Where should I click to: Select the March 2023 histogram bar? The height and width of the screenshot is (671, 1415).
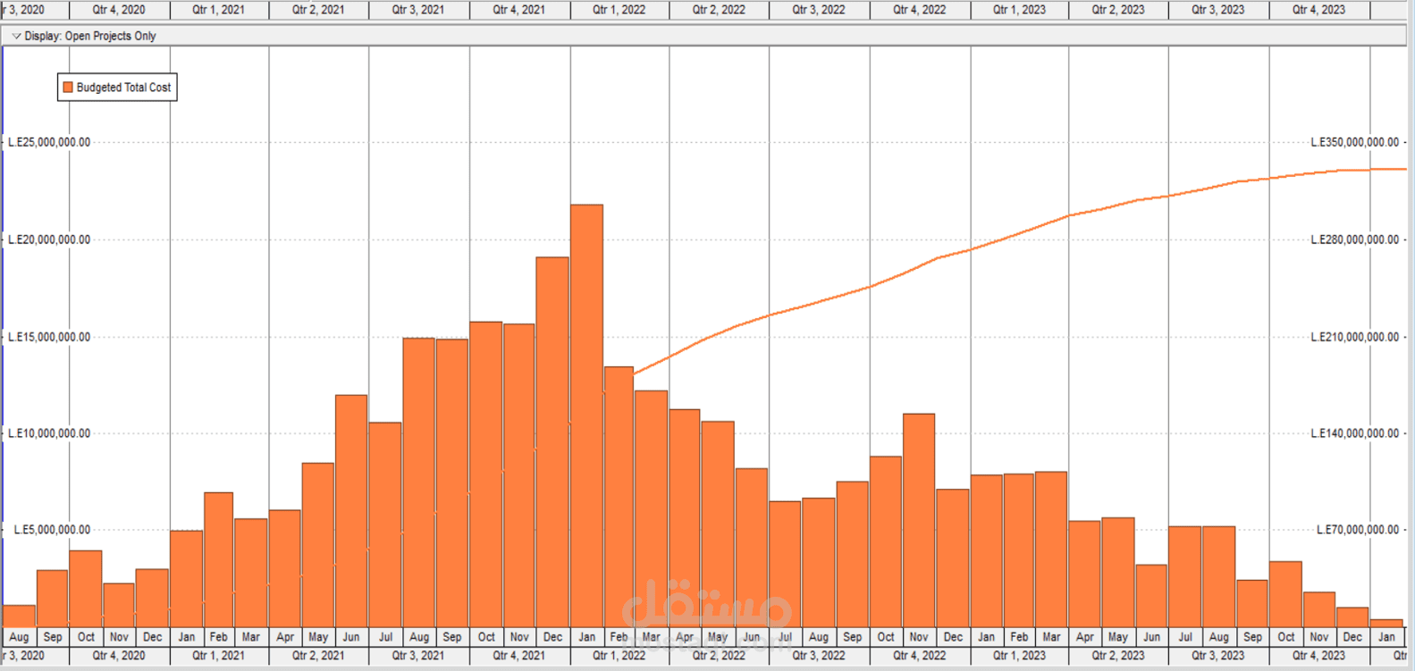1051,549
